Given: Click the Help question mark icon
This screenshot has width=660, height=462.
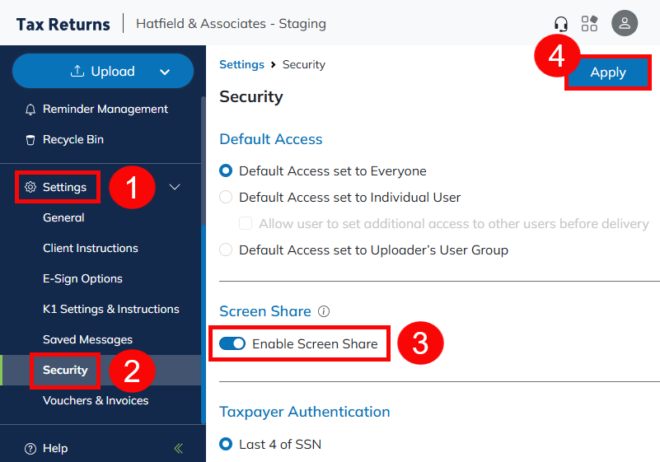Looking at the screenshot, I should coord(30,449).
